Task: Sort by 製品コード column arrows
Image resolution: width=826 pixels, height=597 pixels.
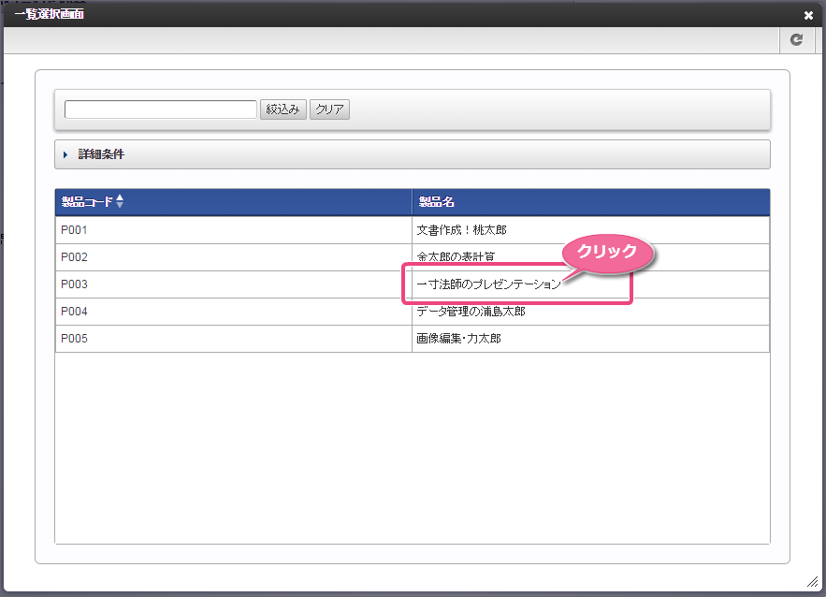Action: 120,201
